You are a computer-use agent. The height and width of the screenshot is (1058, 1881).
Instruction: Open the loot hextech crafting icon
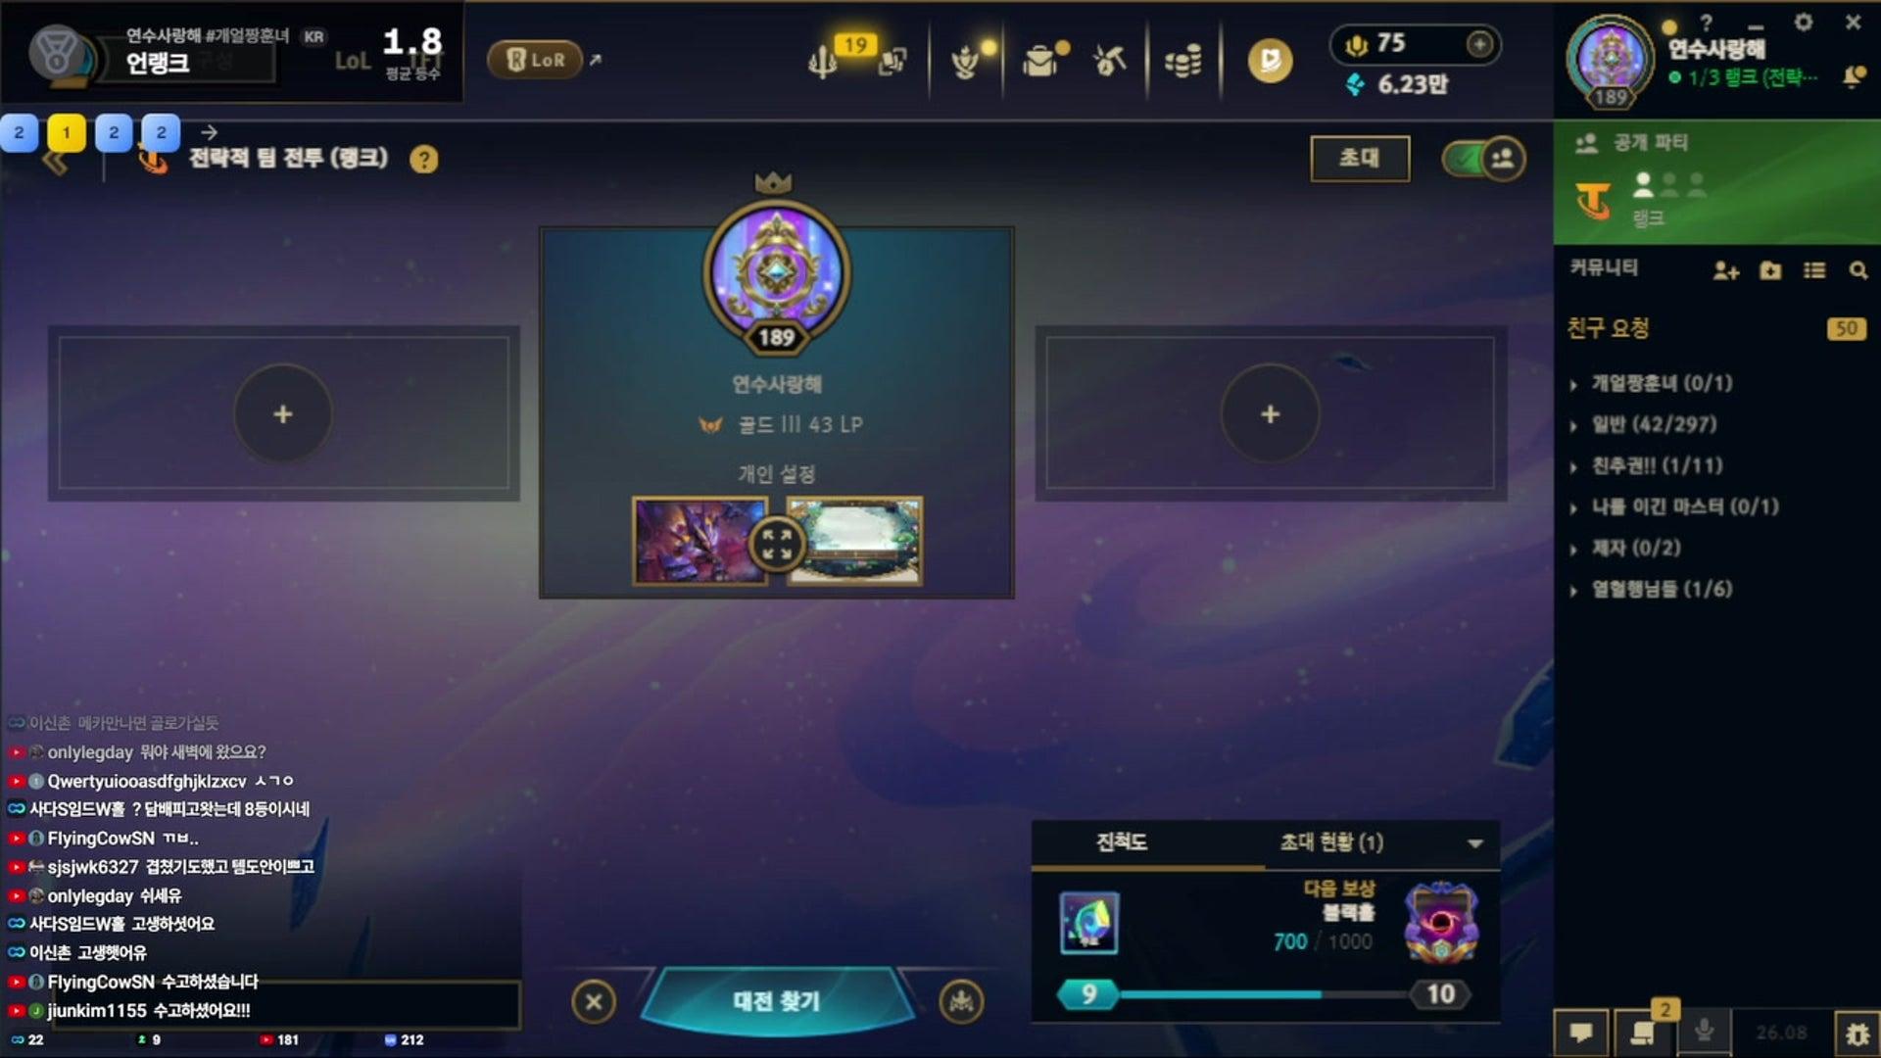1109,61
